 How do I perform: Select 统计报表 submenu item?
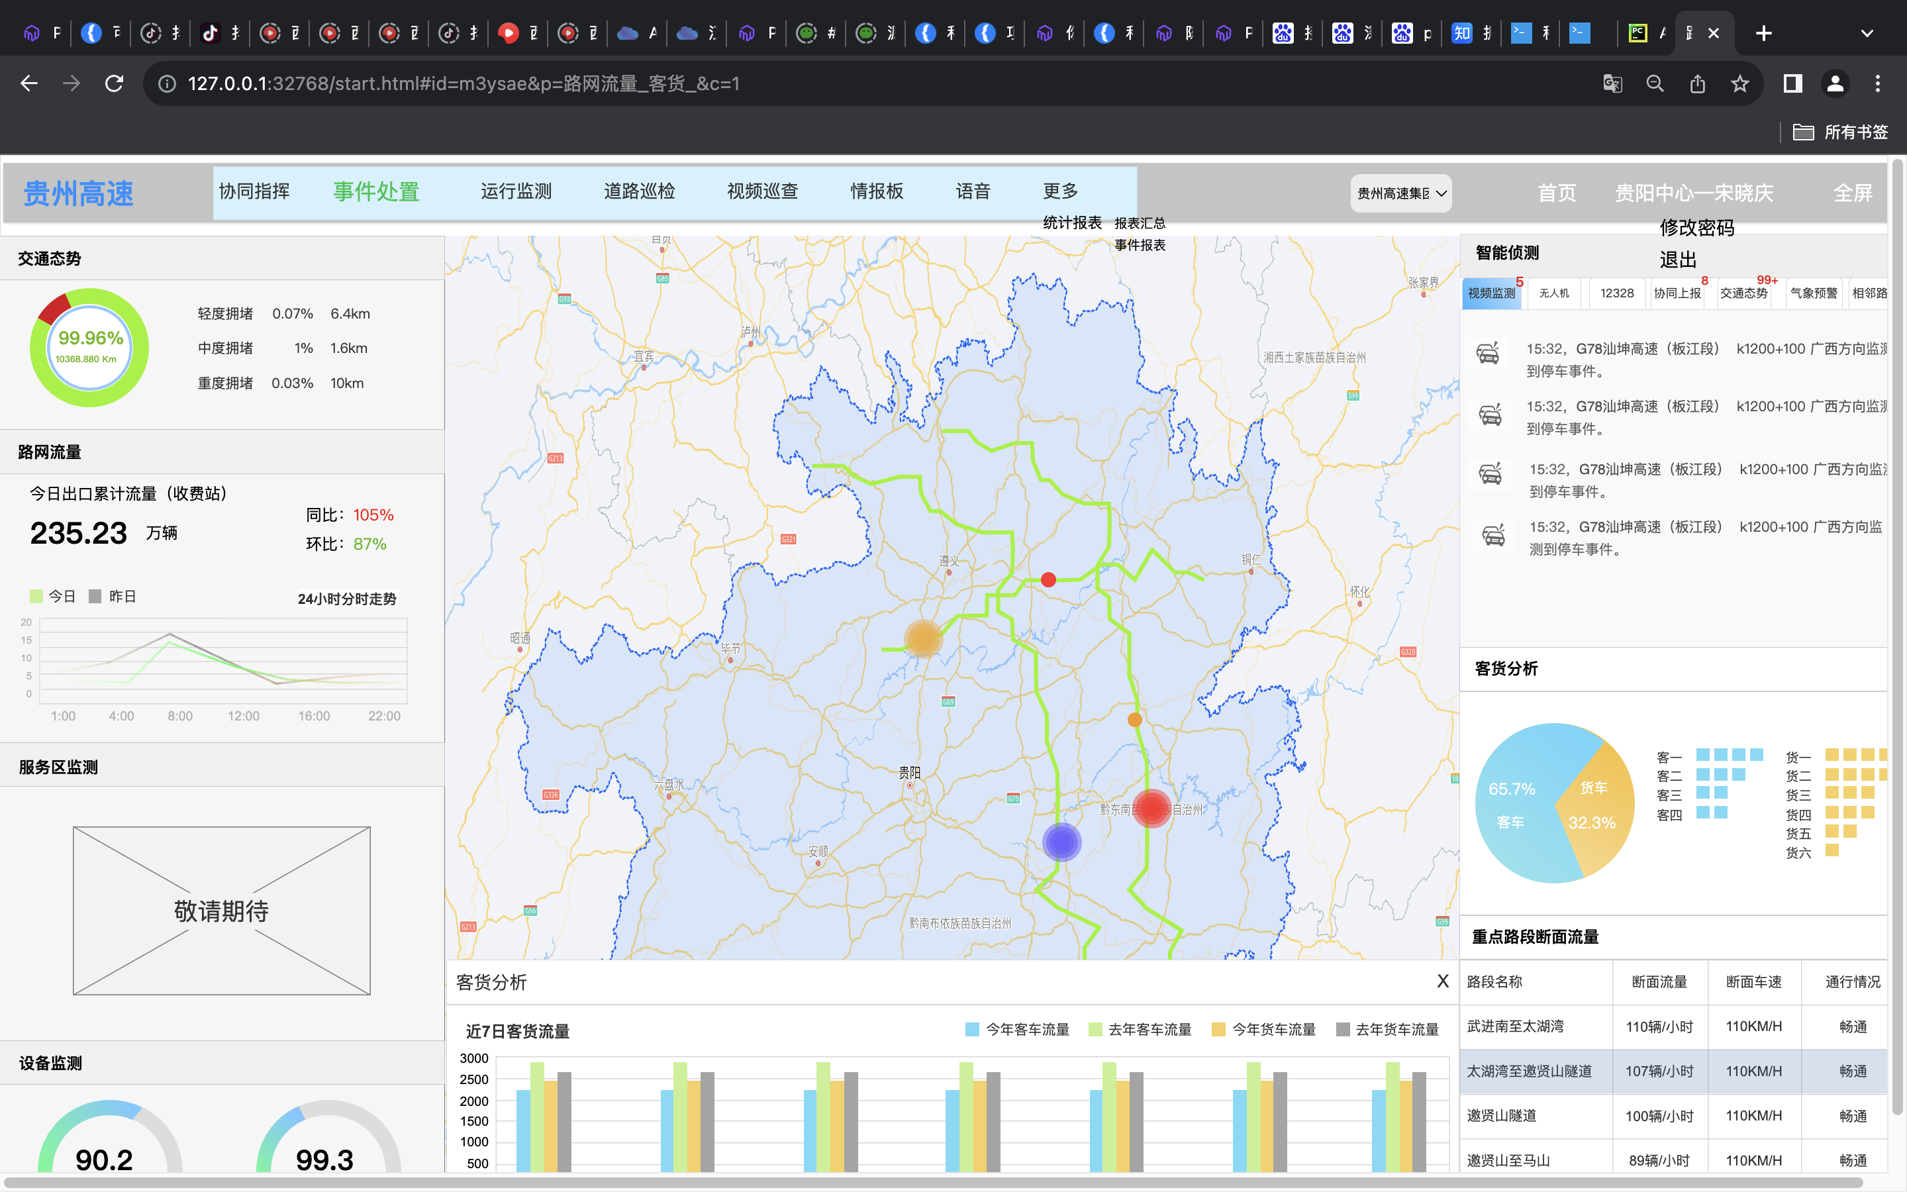pyautogui.click(x=1073, y=223)
